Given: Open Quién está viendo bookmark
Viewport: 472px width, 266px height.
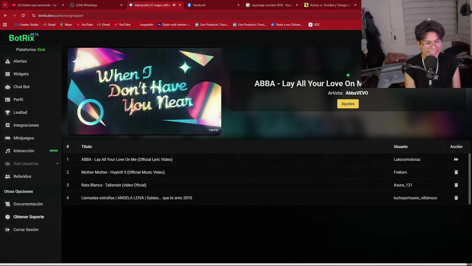Looking at the screenshot, I should point(174,25).
